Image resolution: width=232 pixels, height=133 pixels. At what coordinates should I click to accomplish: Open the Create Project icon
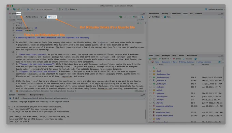pyautogui.click(x=14, y=9)
